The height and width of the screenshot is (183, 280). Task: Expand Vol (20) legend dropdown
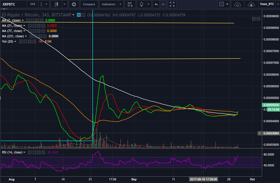15,42
